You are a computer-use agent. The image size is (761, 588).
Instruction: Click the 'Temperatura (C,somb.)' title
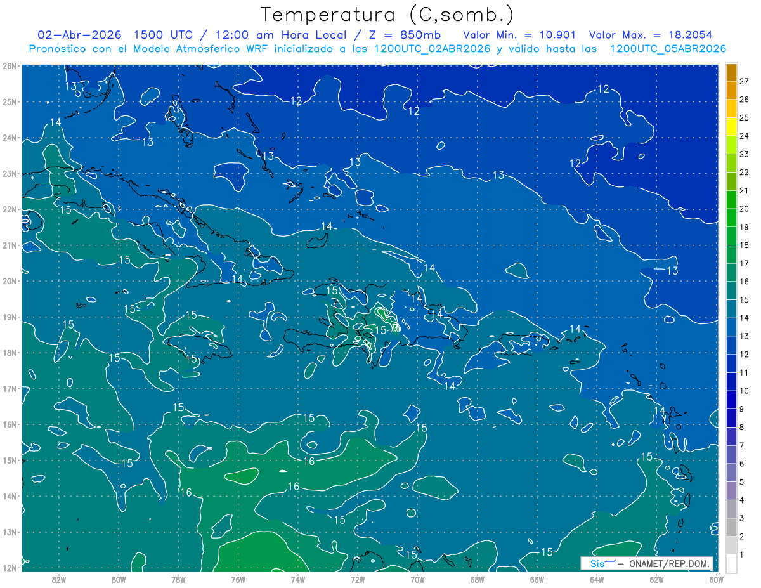click(387, 14)
